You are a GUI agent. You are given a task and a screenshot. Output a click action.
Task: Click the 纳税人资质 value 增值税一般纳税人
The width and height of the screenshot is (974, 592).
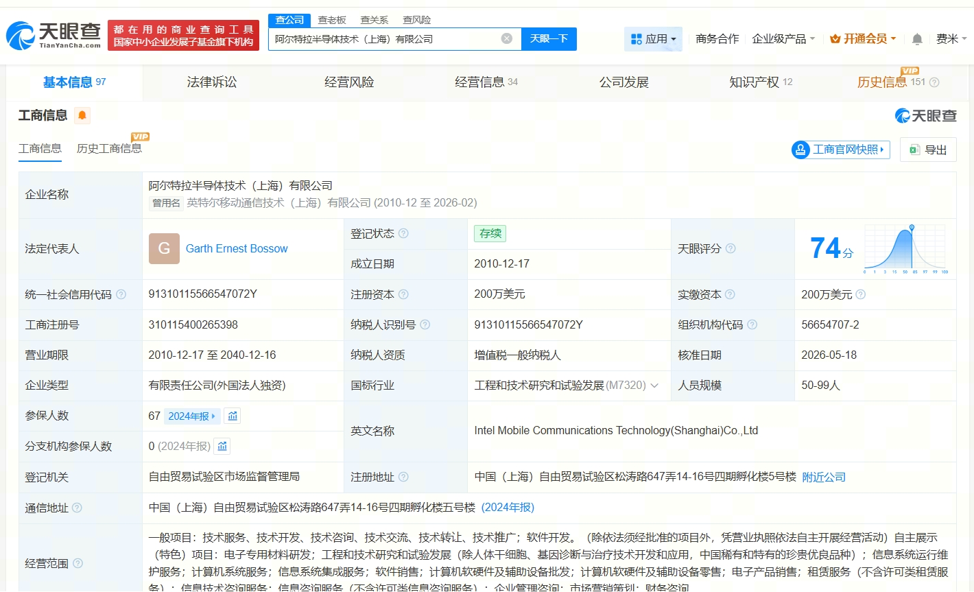click(x=518, y=355)
